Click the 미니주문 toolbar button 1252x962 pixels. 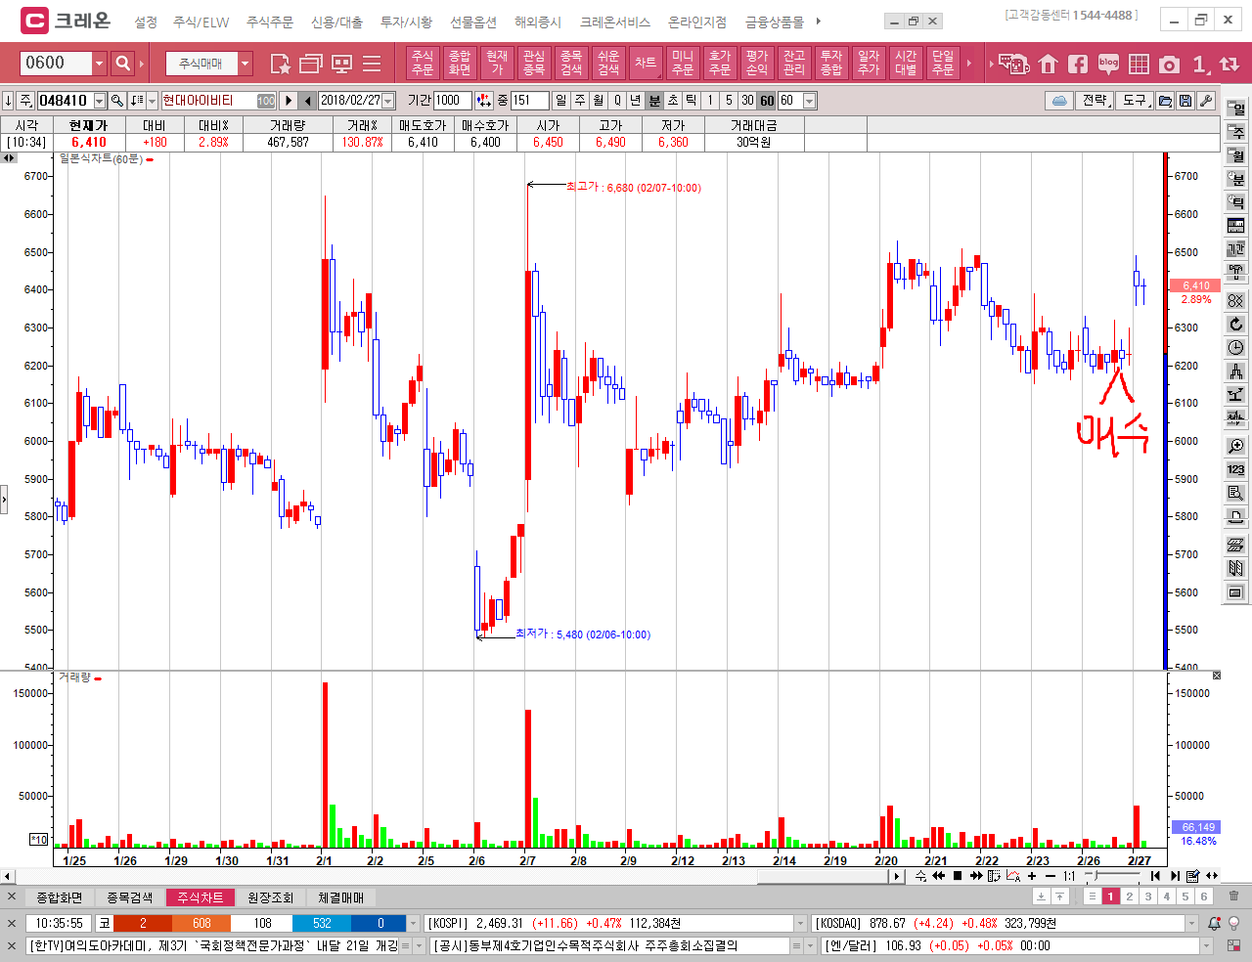(x=683, y=63)
